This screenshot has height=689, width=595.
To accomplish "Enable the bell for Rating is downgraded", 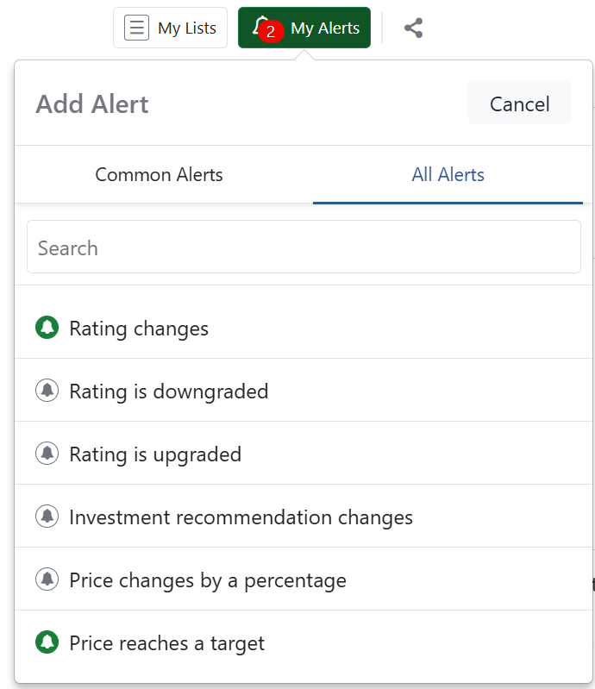I will tap(47, 390).
